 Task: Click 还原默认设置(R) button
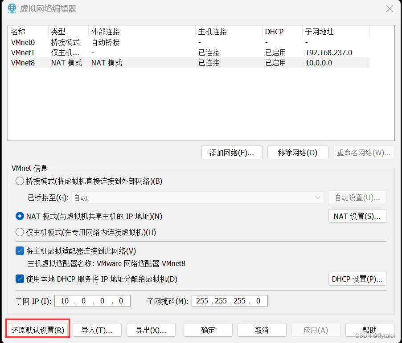pyautogui.click(x=38, y=330)
